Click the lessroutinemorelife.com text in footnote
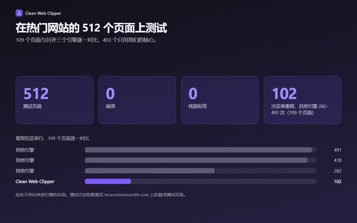 point(127,195)
